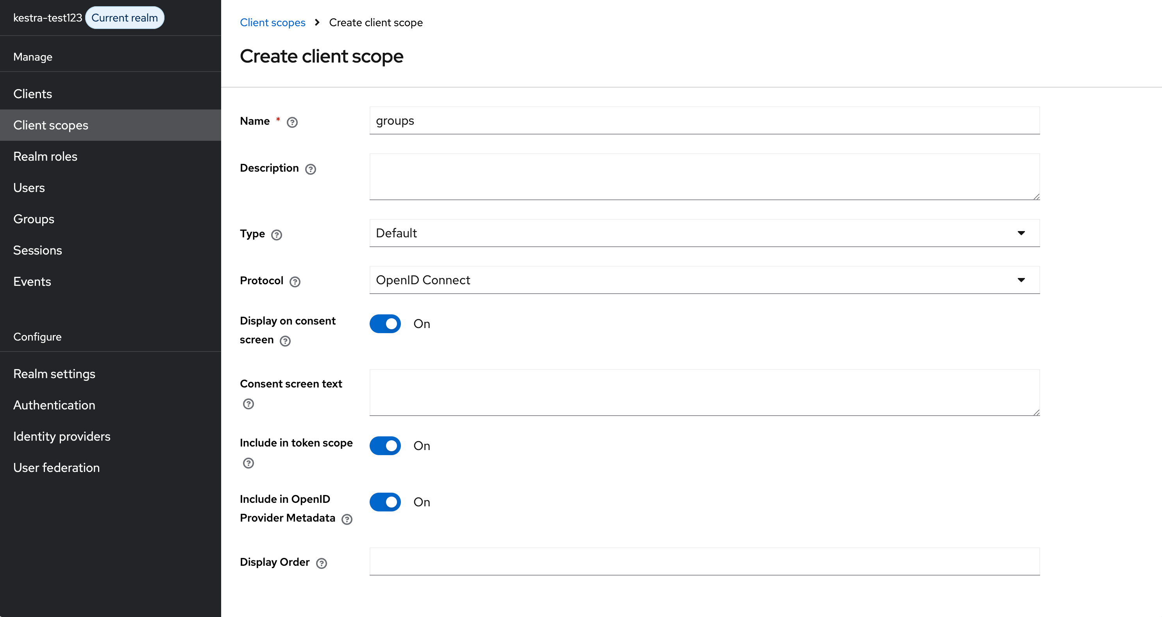Open help for Include in OpenID Provider Metadata
Screen dimensions: 1162x617
point(347,519)
